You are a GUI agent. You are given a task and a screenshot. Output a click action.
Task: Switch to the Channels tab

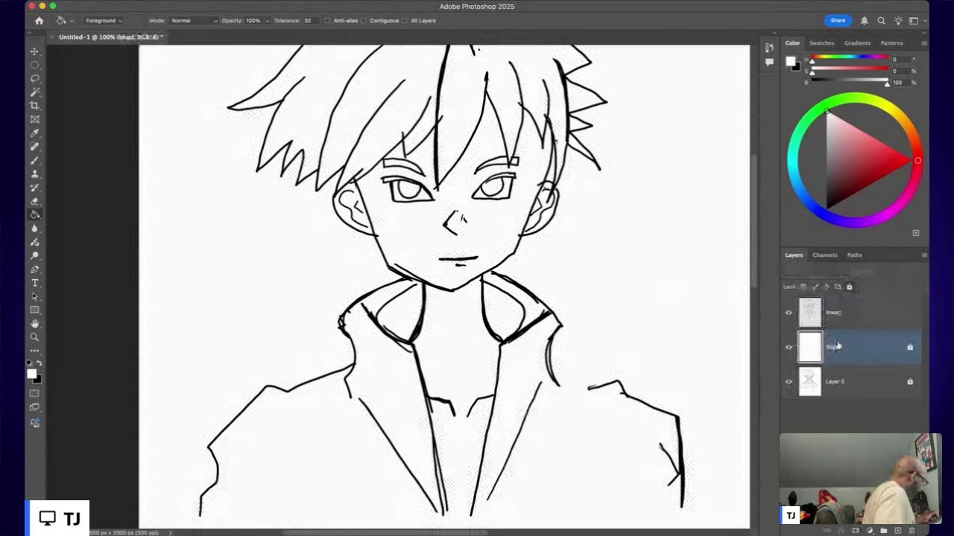[x=825, y=255]
